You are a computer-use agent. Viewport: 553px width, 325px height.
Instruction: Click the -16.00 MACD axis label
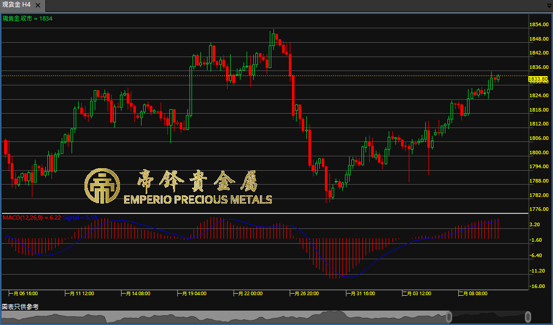pos(537,286)
